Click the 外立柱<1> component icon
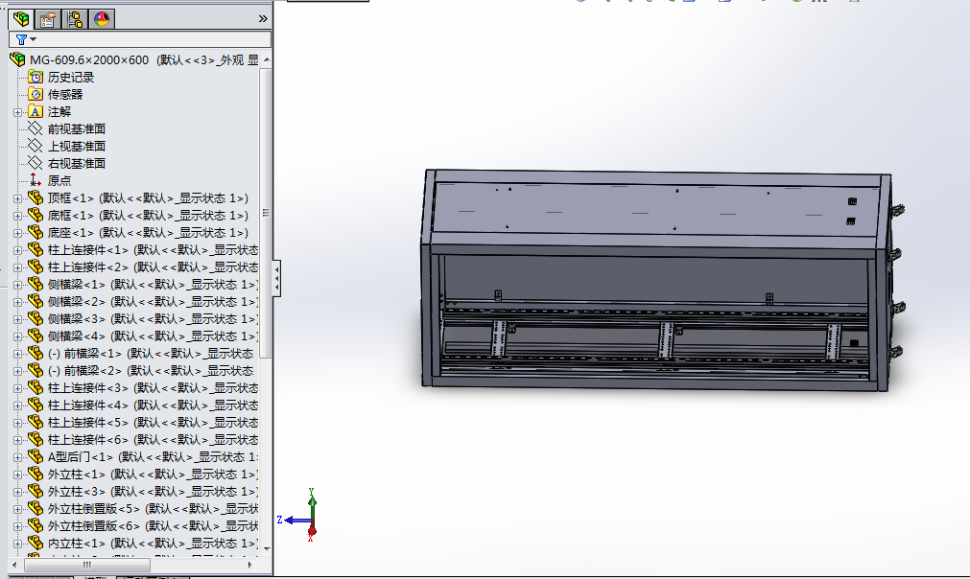The height and width of the screenshot is (579, 970). click(35, 474)
